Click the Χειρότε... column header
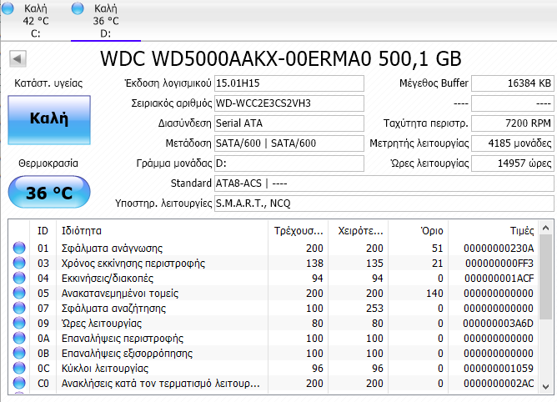This screenshot has width=557, height=402. 358,231
